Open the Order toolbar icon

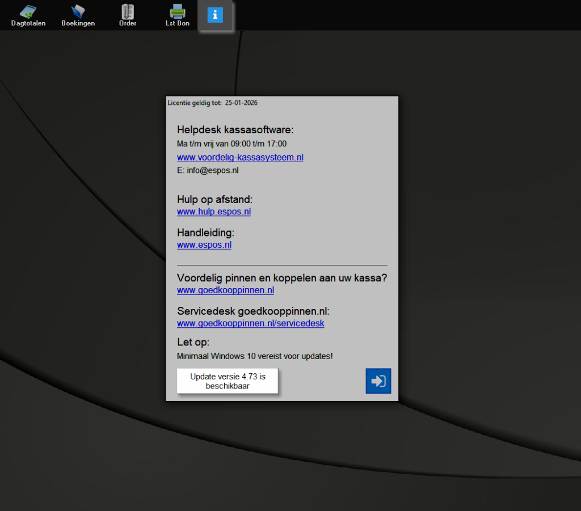point(128,15)
